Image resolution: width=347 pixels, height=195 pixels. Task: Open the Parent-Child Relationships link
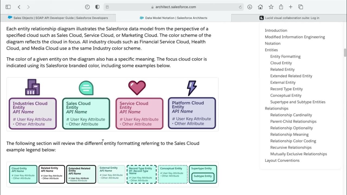pyautogui.click(x=293, y=121)
